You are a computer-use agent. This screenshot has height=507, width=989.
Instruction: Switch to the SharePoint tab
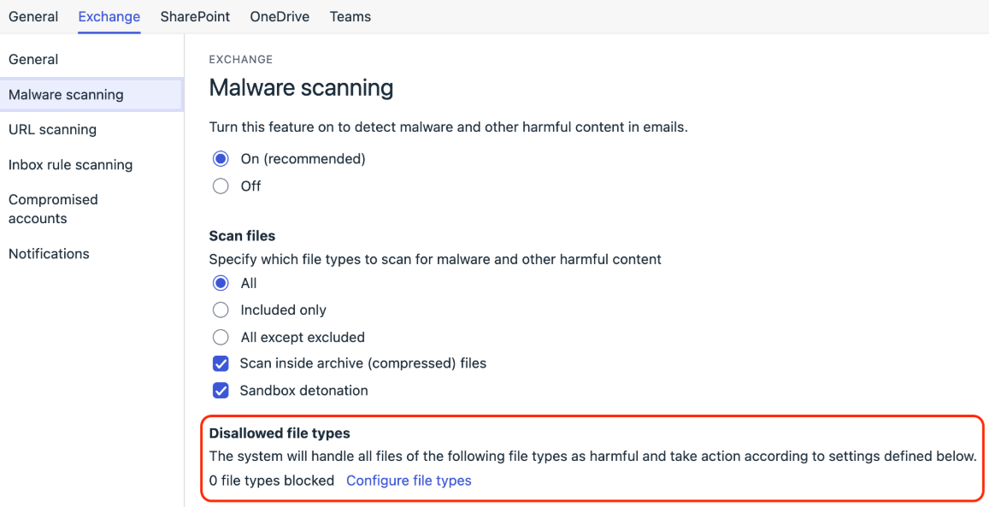[195, 17]
